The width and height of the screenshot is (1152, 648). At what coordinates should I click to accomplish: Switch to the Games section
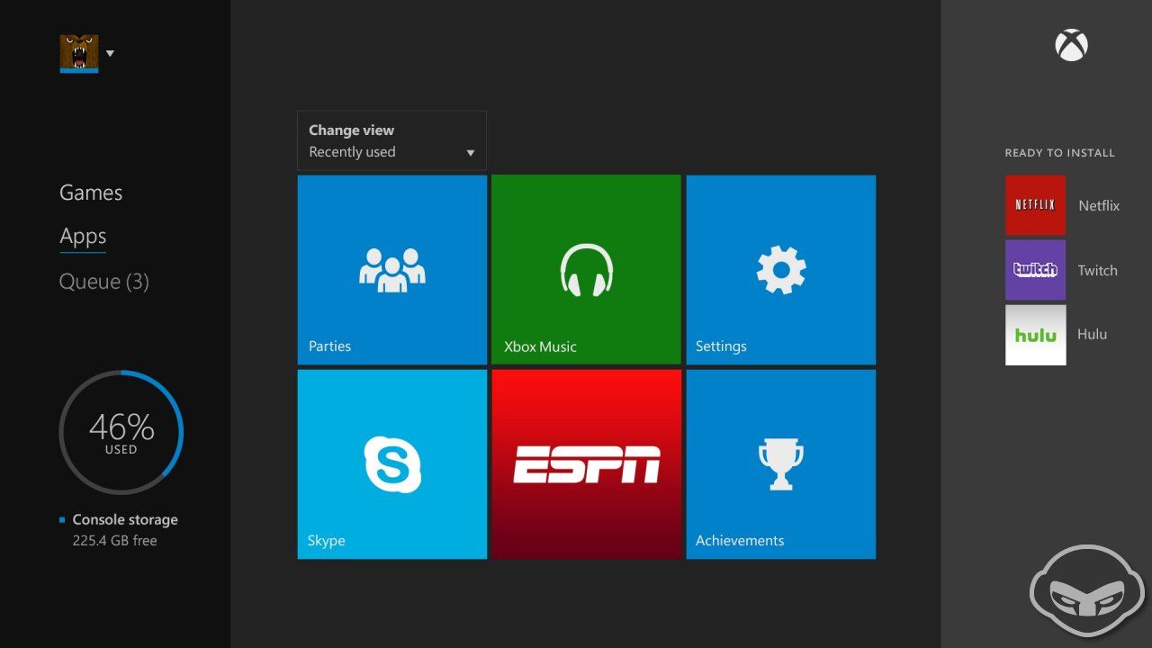coord(91,193)
